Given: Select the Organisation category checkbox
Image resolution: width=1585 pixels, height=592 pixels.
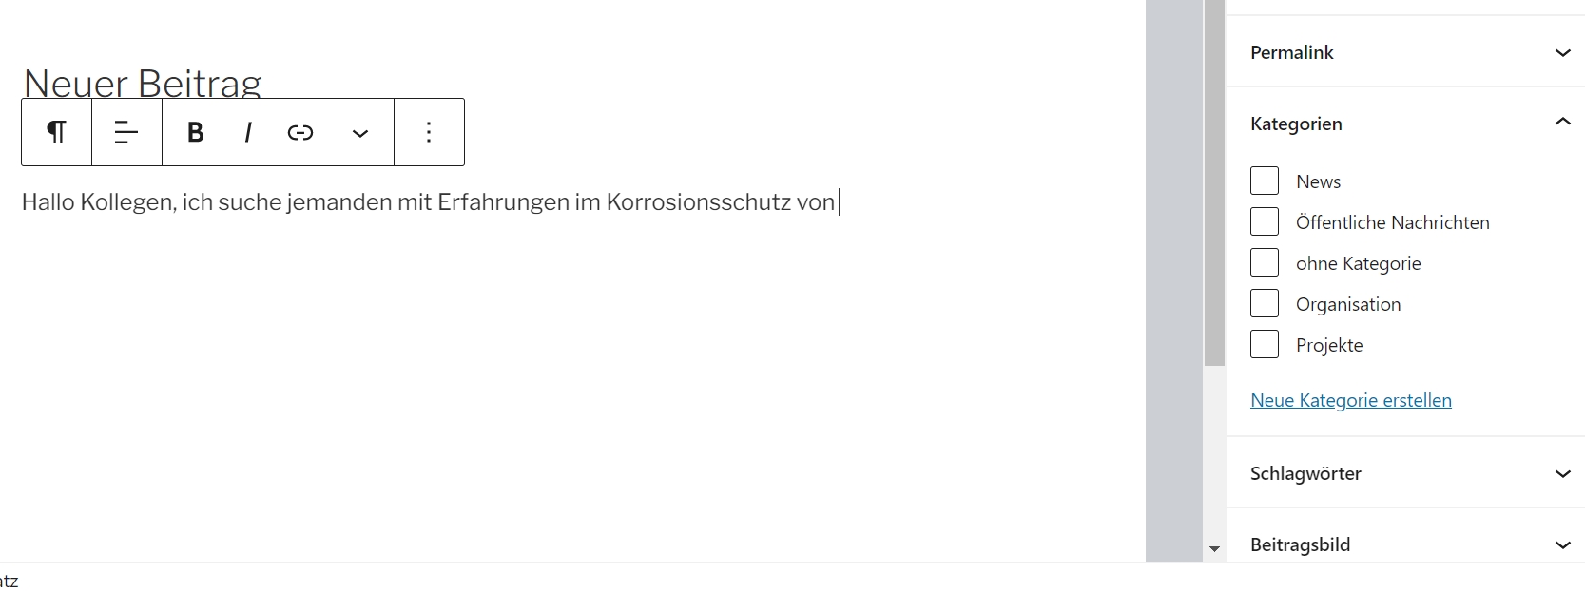Looking at the screenshot, I should click(1265, 303).
